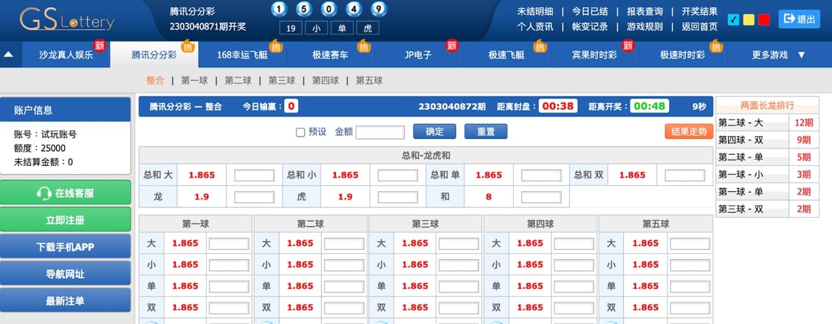This screenshot has height=324, width=832.
Task: Select the 整合 sub-tab
Action: [x=155, y=81]
